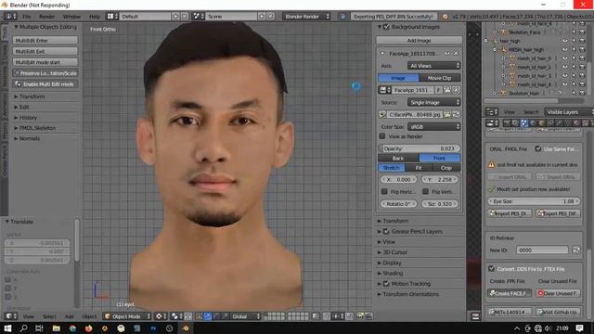Open the outliner editor type selector
This screenshot has height=334, width=594.
[492, 112]
